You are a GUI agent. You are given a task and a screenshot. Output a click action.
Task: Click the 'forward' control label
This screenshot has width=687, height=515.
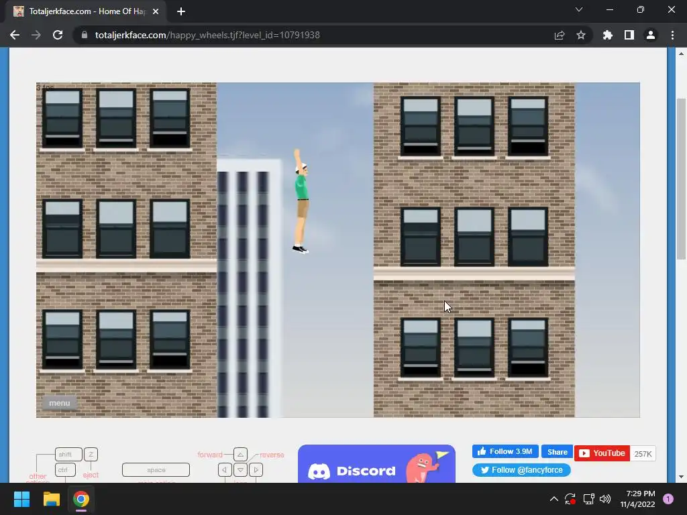pyautogui.click(x=210, y=455)
